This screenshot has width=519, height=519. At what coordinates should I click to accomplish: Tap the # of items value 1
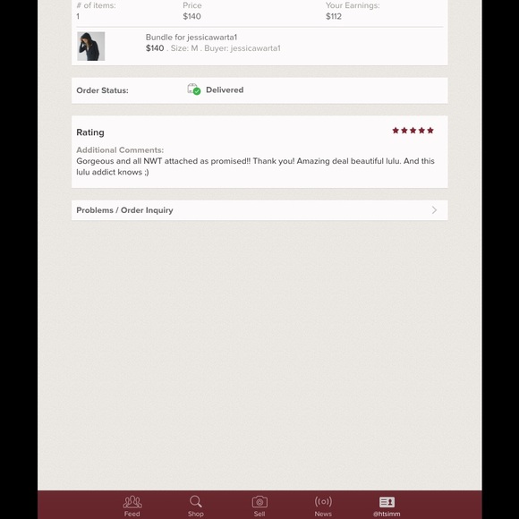78,16
